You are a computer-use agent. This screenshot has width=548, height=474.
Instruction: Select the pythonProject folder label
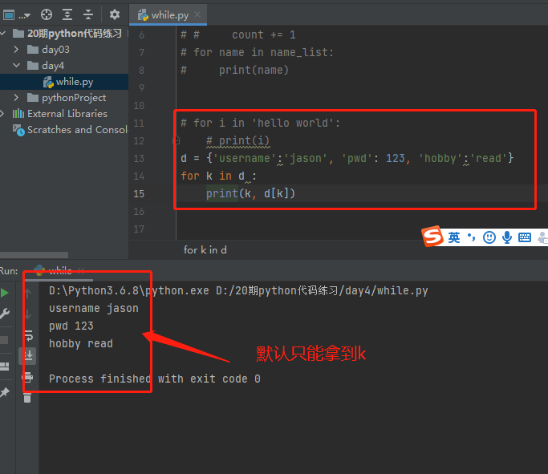(x=74, y=98)
